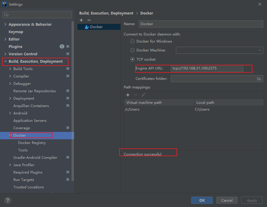This screenshot has height=207, width=267.
Task: Open the Coverage settings page
Action: coord(22,128)
